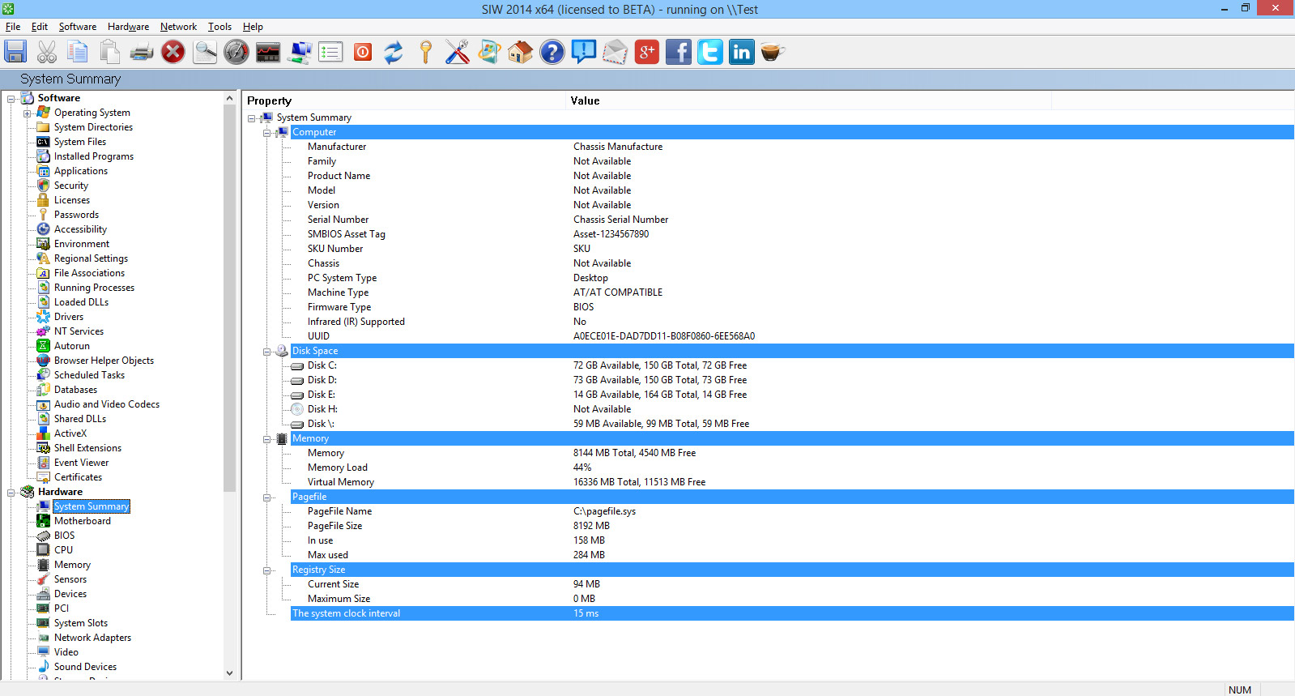The image size is (1295, 696).
Task: Click the Cut scissors icon
Action: (47, 52)
